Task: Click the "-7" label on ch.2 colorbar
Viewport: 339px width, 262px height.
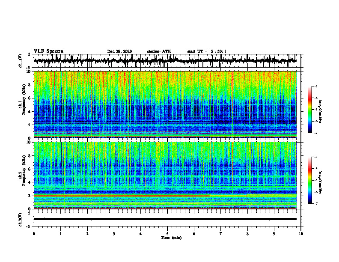Action: [x=315, y=203]
